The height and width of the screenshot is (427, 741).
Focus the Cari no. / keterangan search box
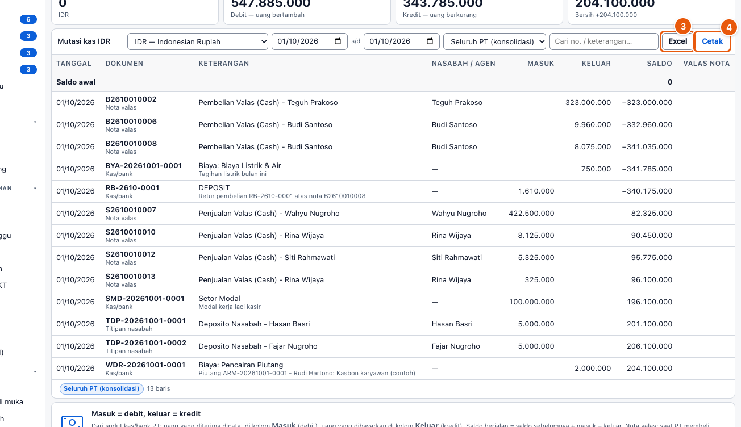click(603, 41)
